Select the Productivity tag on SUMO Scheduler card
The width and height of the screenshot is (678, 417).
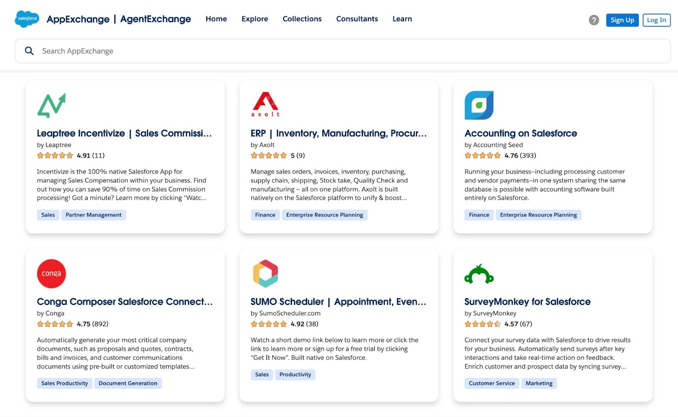(x=295, y=375)
